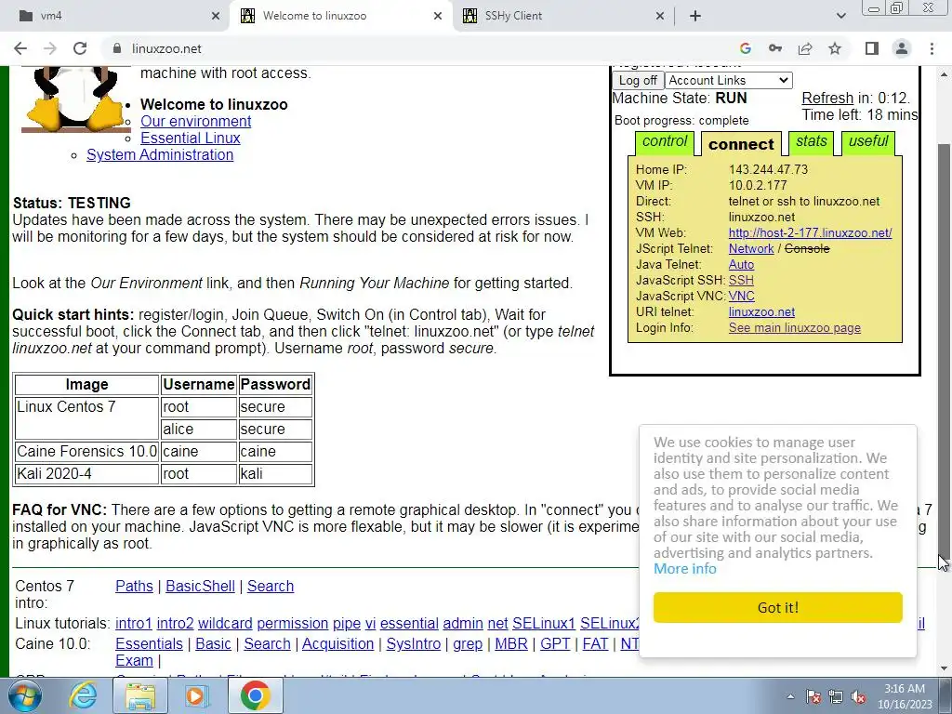Switch to the SSHy Client tab
Image resolution: width=952 pixels, height=714 pixels.
coord(563,16)
